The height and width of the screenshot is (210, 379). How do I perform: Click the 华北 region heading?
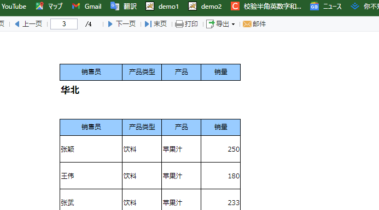pos(70,90)
